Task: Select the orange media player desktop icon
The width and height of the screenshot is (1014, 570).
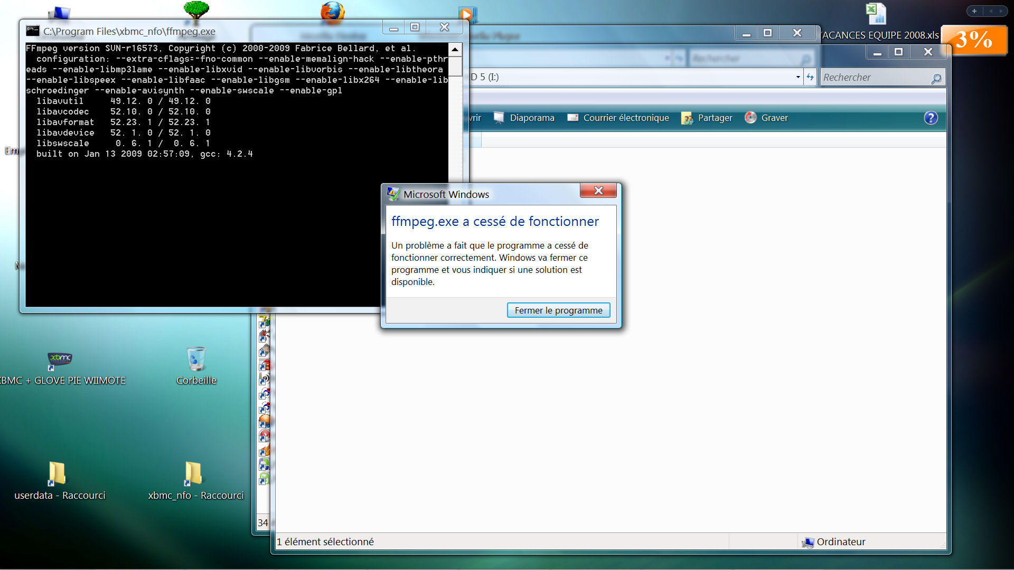Action: [x=467, y=14]
